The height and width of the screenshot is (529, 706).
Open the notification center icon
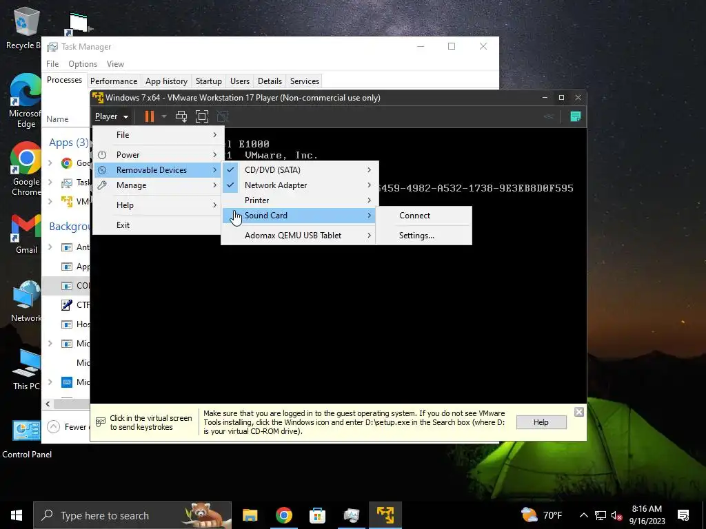click(683, 515)
